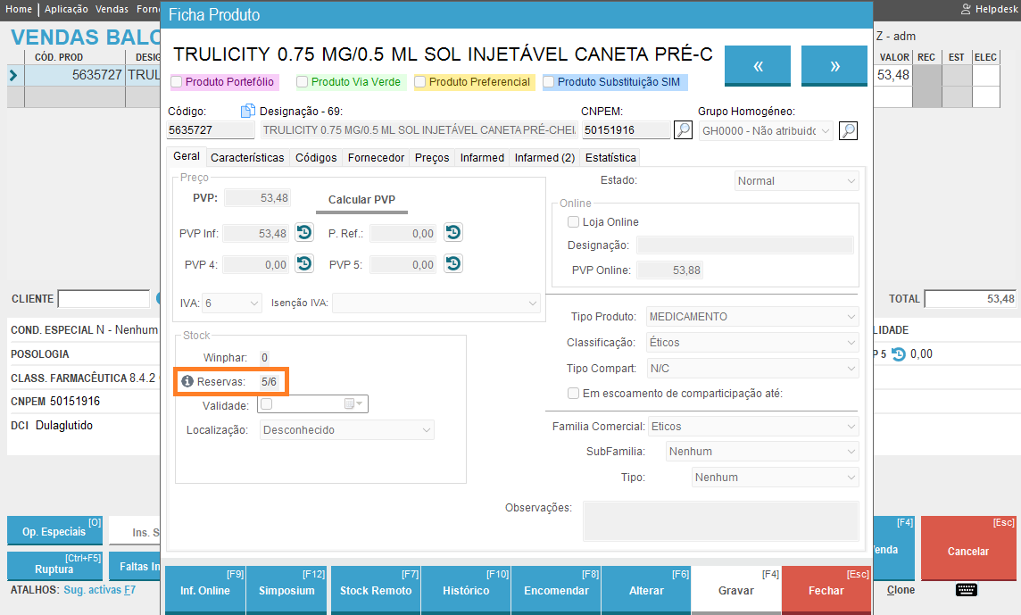Click the Ruptura button

[x=54, y=566]
